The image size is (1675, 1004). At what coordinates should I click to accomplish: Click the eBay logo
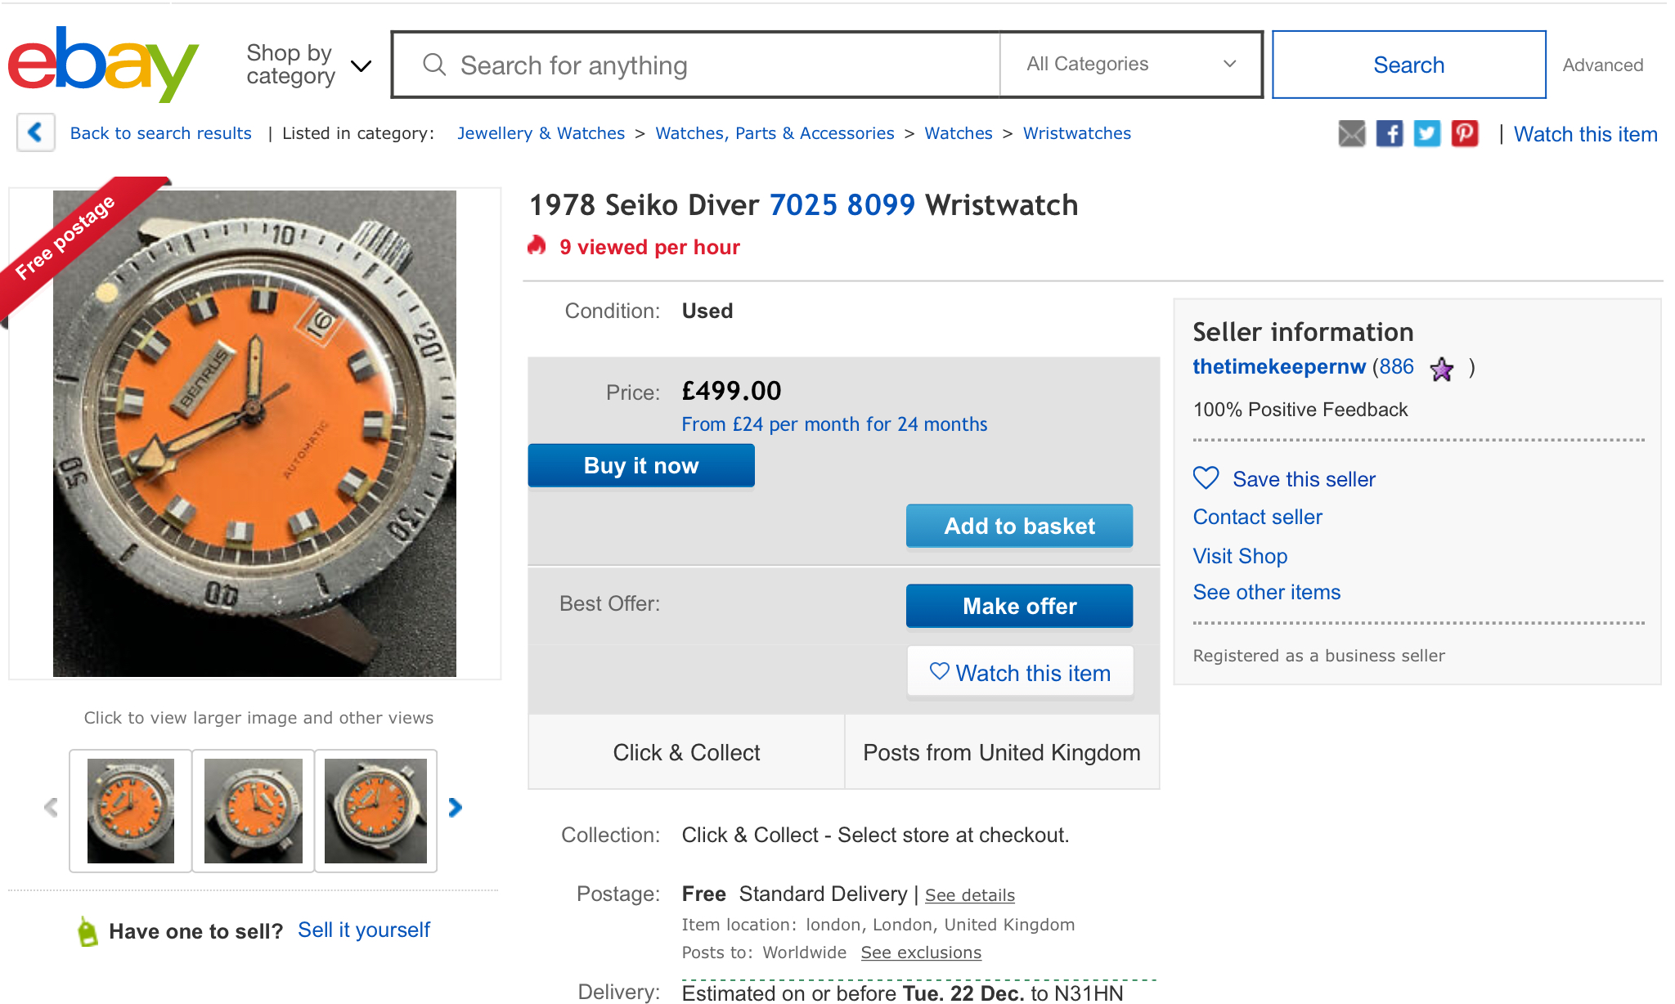[103, 64]
